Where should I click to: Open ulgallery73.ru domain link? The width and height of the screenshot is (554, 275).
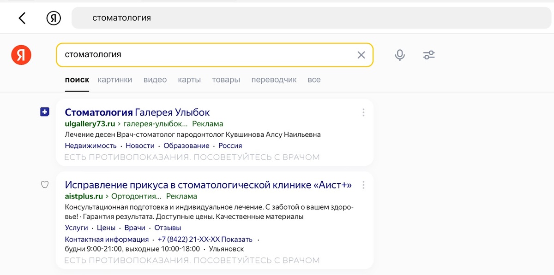click(x=90, y=124)
